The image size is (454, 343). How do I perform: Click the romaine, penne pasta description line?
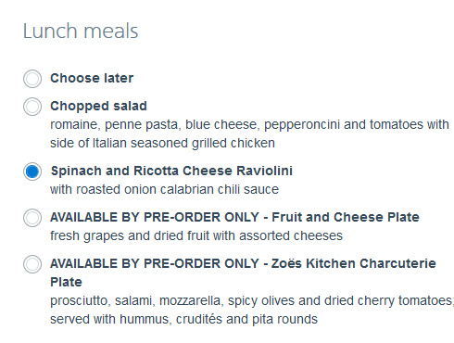tap(249, 125)
